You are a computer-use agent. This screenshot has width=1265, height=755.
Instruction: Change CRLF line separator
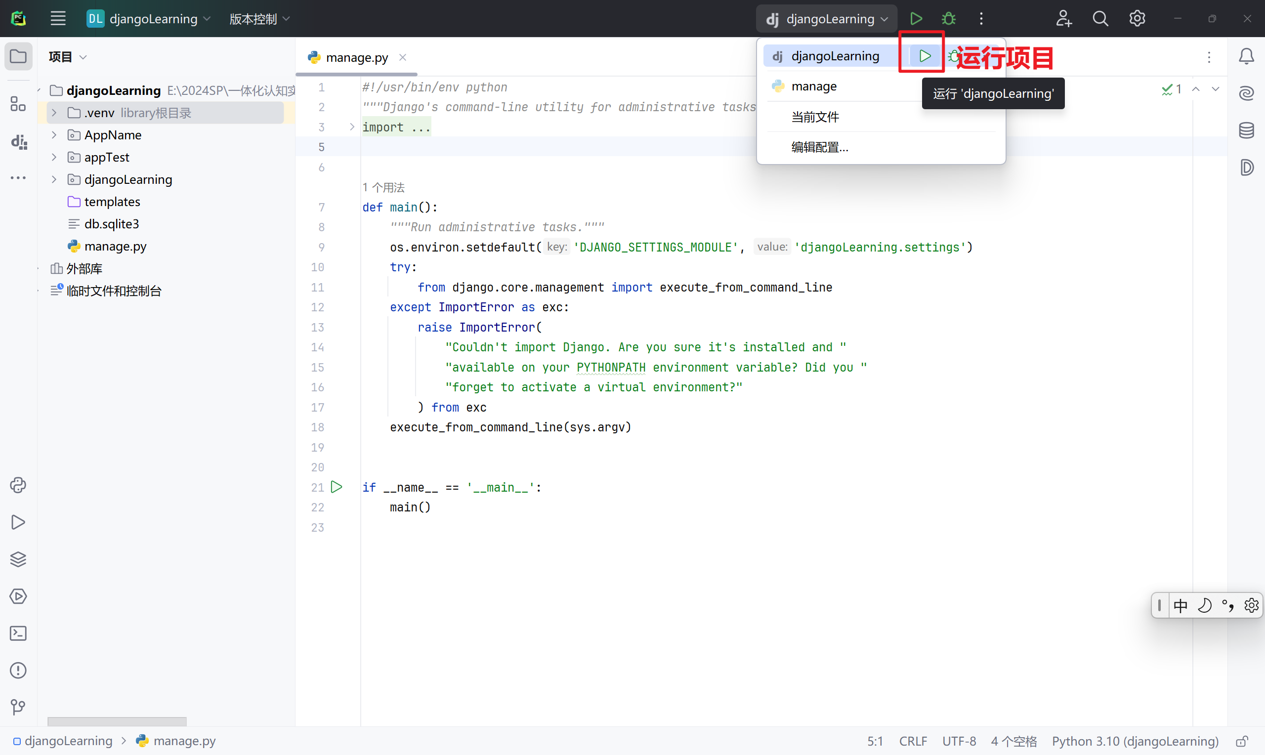pos(913,741)
